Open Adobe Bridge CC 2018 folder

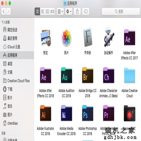coord(88,75)
